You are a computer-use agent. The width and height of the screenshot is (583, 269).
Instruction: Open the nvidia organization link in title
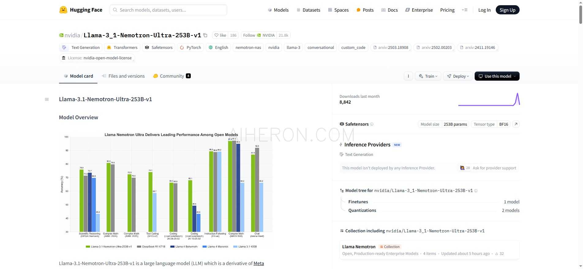coord(72,35)
